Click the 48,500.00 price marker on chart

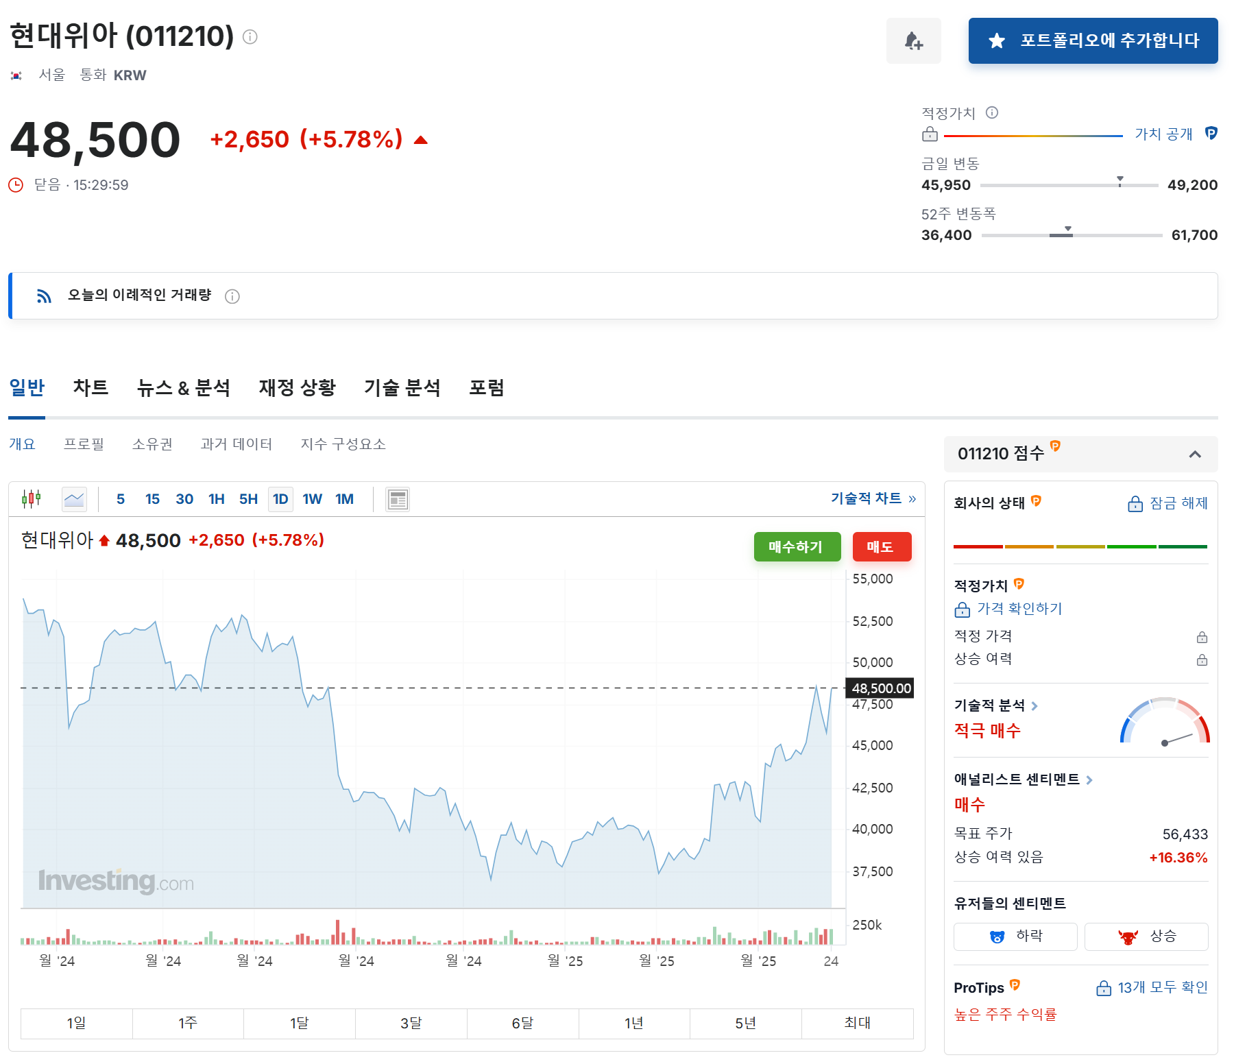pos(881,688)
